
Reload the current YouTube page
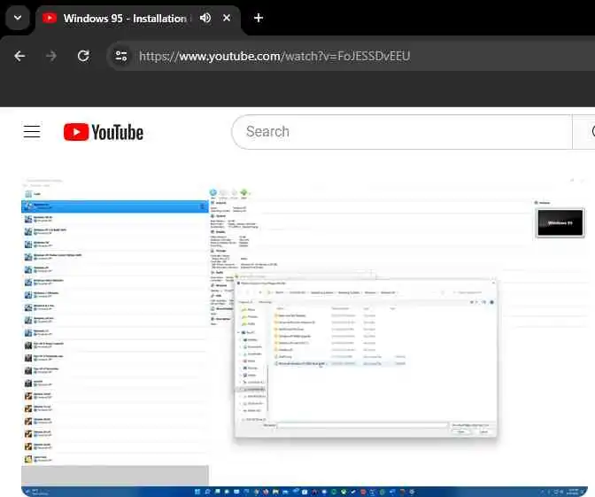coord(83,56)
